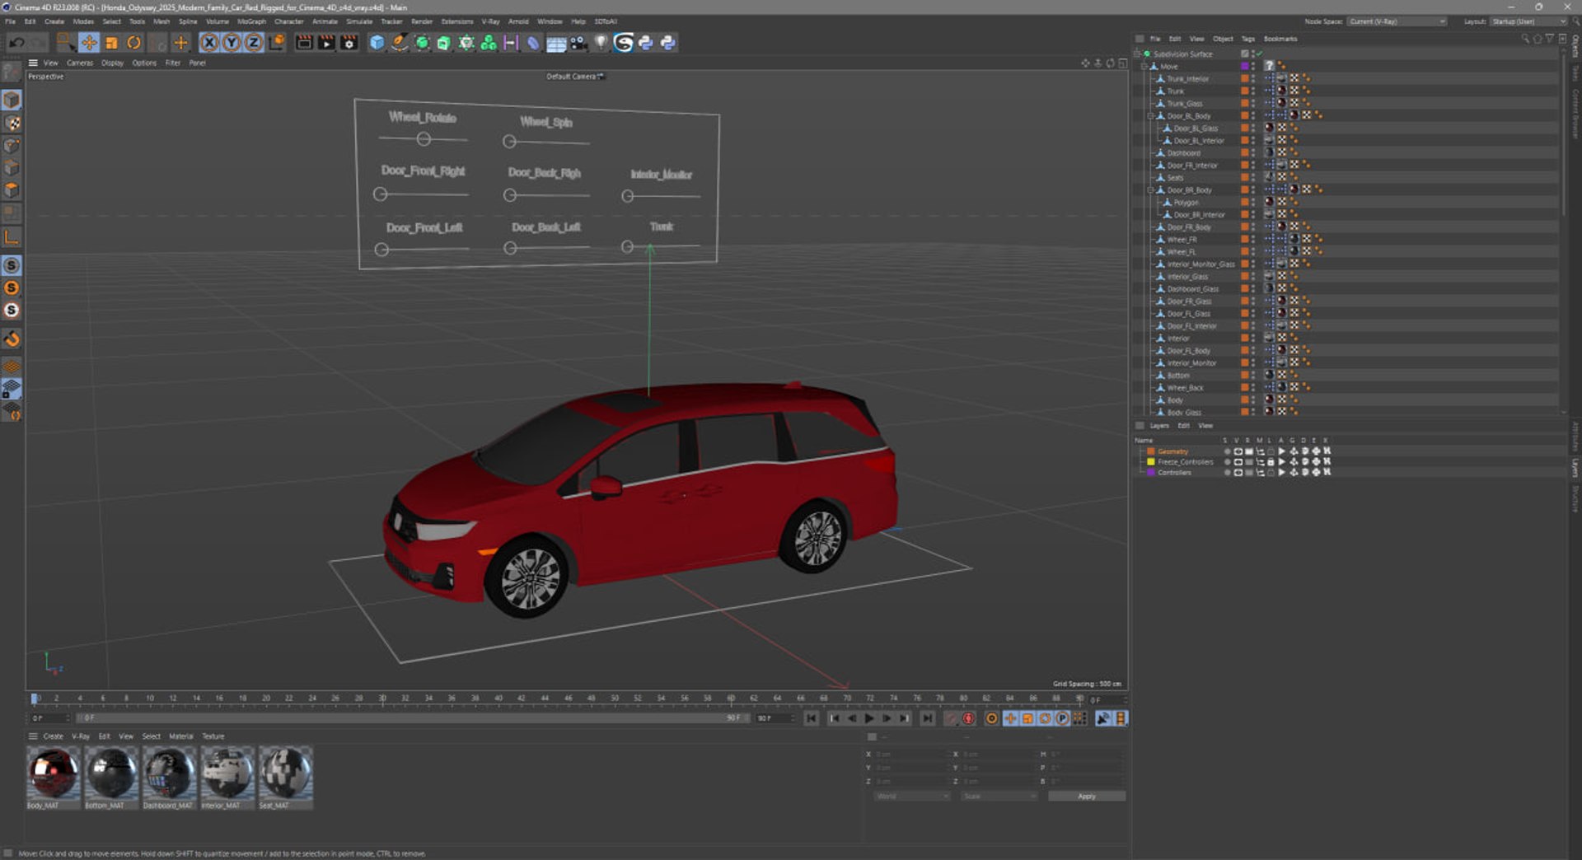Open the Layout Startup dropdown

(1528, 21)
